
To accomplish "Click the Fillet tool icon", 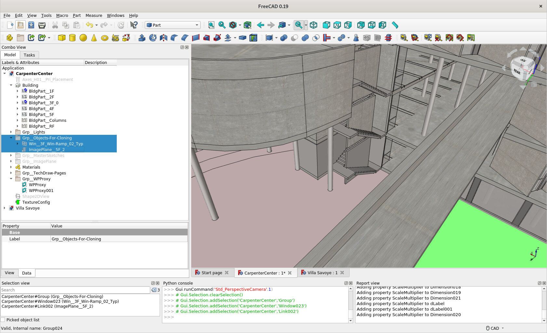I will [174, 38].
